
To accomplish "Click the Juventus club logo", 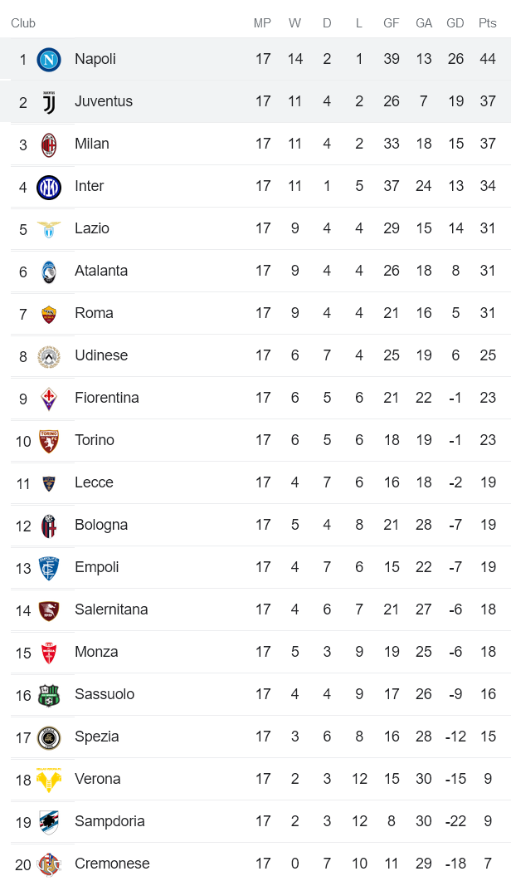I will click(49, 102).
